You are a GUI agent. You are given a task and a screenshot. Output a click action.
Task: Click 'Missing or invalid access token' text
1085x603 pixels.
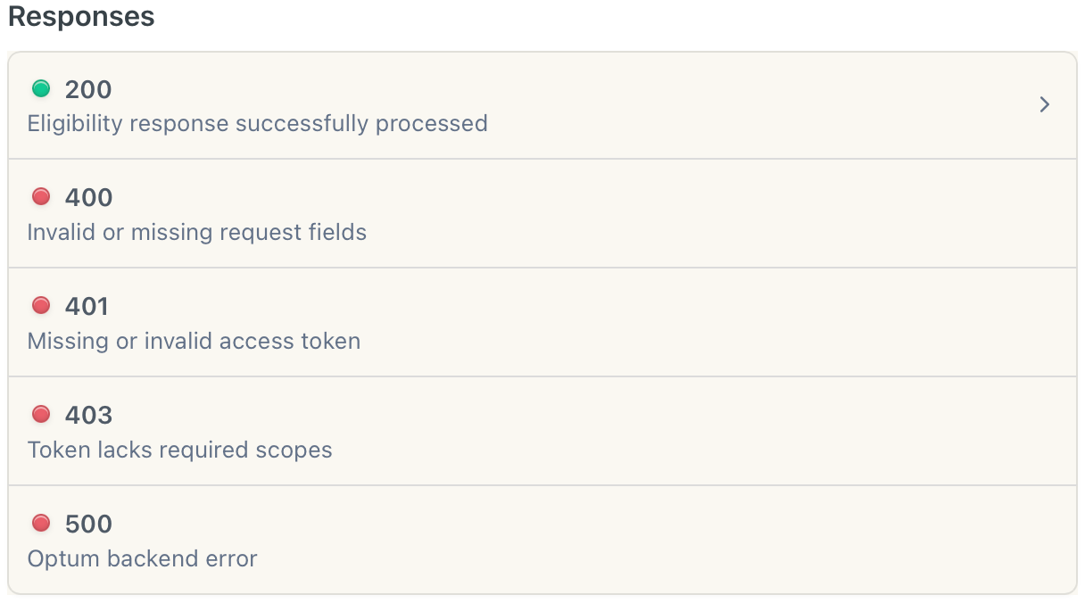click(194, 341)
